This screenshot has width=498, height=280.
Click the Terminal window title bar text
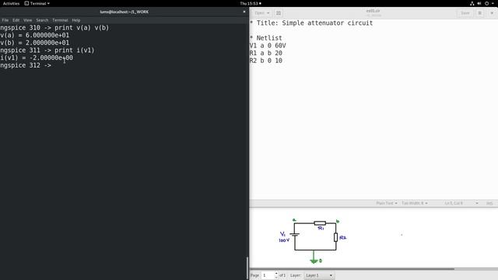(x=124, y=12)
